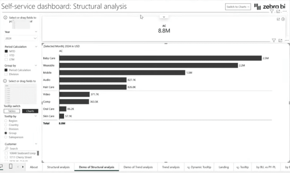The width and height of the screenshot is (290, 173).
Task: Open more options for the bar chart visual
Action: [286, 40]
